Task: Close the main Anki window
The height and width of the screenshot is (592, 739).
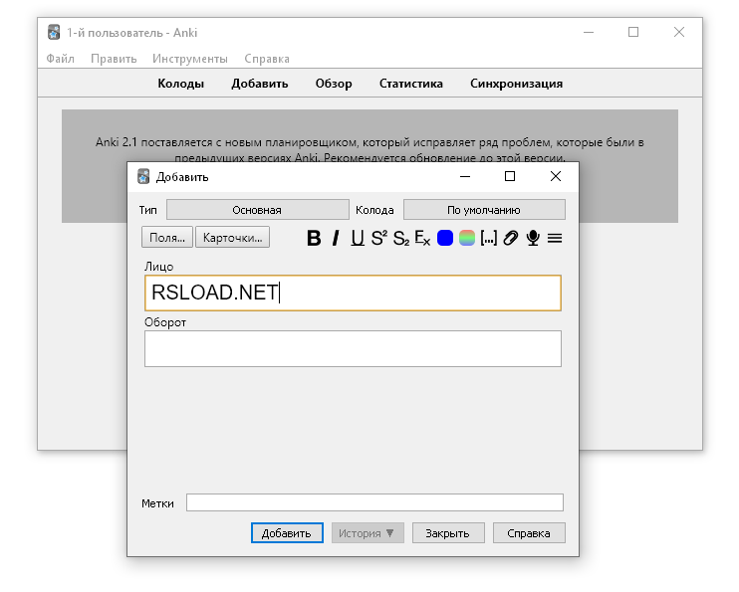Action: (679, 32)
